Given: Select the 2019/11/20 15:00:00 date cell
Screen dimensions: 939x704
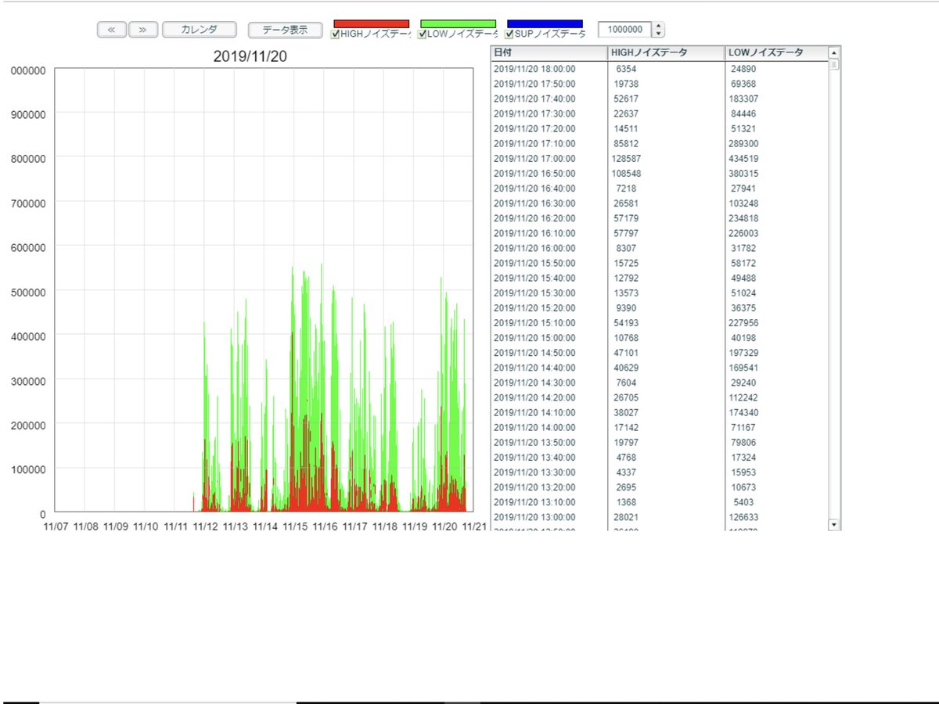Looking at the screenshot, I should pyautogui.click(x=534, y=337).
